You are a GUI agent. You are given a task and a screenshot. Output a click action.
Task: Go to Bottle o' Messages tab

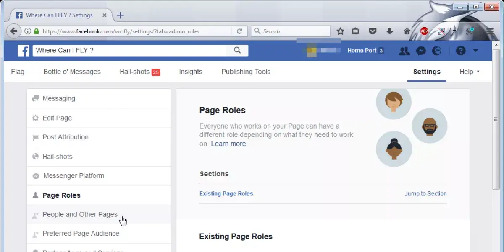tap(72, 72)
